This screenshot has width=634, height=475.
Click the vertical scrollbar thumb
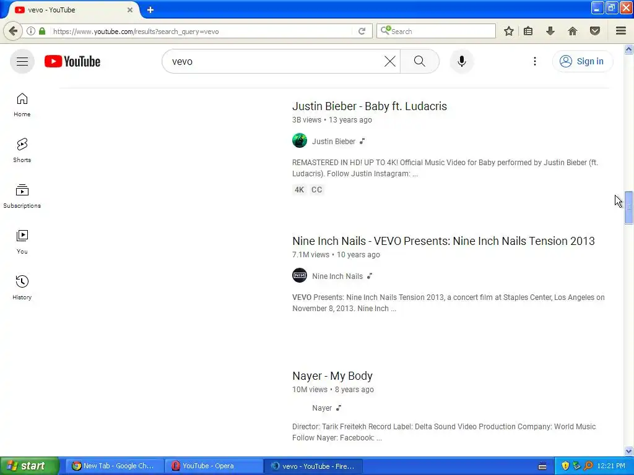click(x=628, y=207)
